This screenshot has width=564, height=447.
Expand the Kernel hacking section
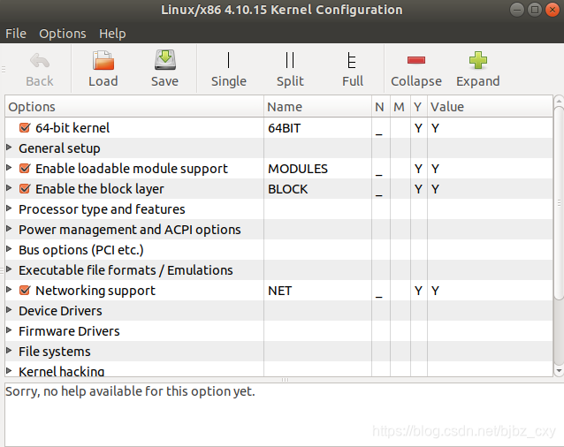click(10, 370)
